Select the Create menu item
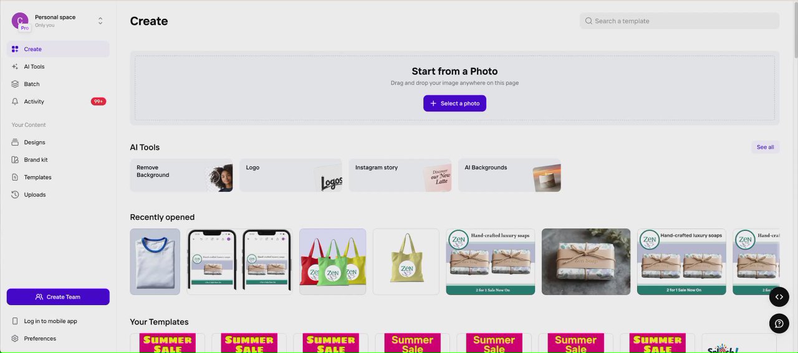This screenshot has width=798, height=353. click(x=58, y=49)
